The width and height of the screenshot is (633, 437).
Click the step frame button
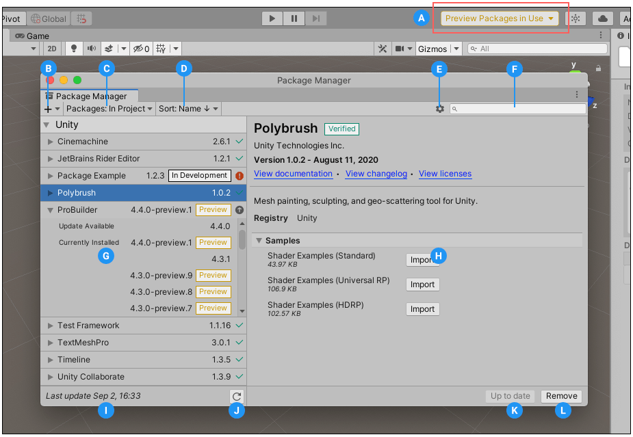coord(315,18)
